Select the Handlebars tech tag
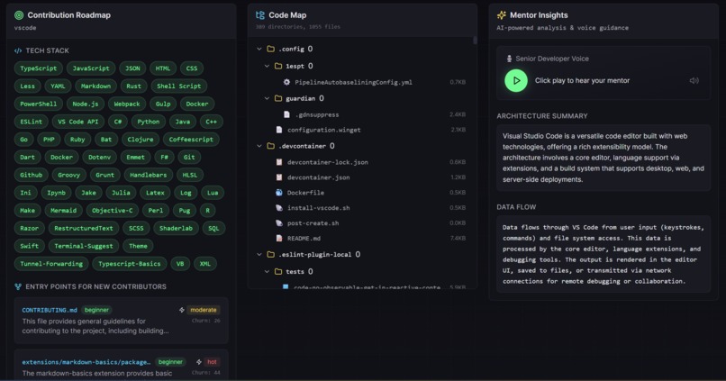726x381 pixels. (148, 175)
